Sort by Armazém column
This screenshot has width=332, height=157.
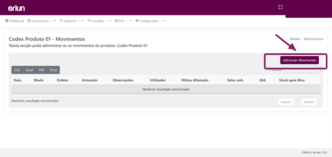point(95,80)
